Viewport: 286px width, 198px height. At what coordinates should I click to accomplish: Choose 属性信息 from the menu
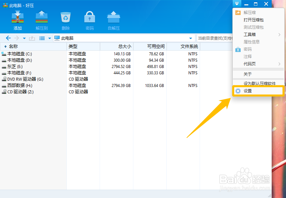point(258,42)
